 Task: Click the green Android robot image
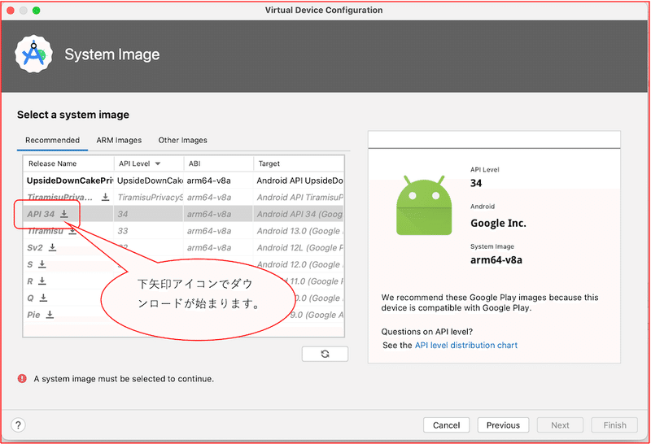(424, 206)
